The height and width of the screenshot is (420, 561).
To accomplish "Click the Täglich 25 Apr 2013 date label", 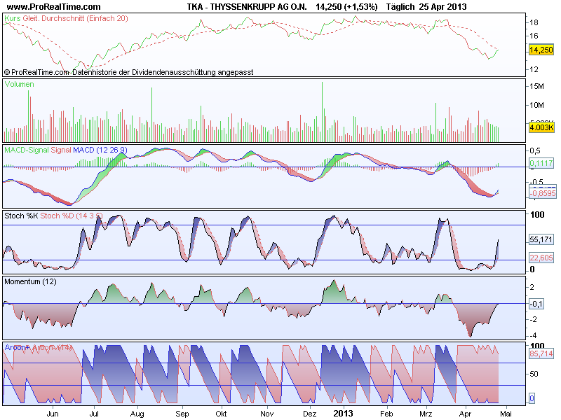I will click(x=426, y=6).
